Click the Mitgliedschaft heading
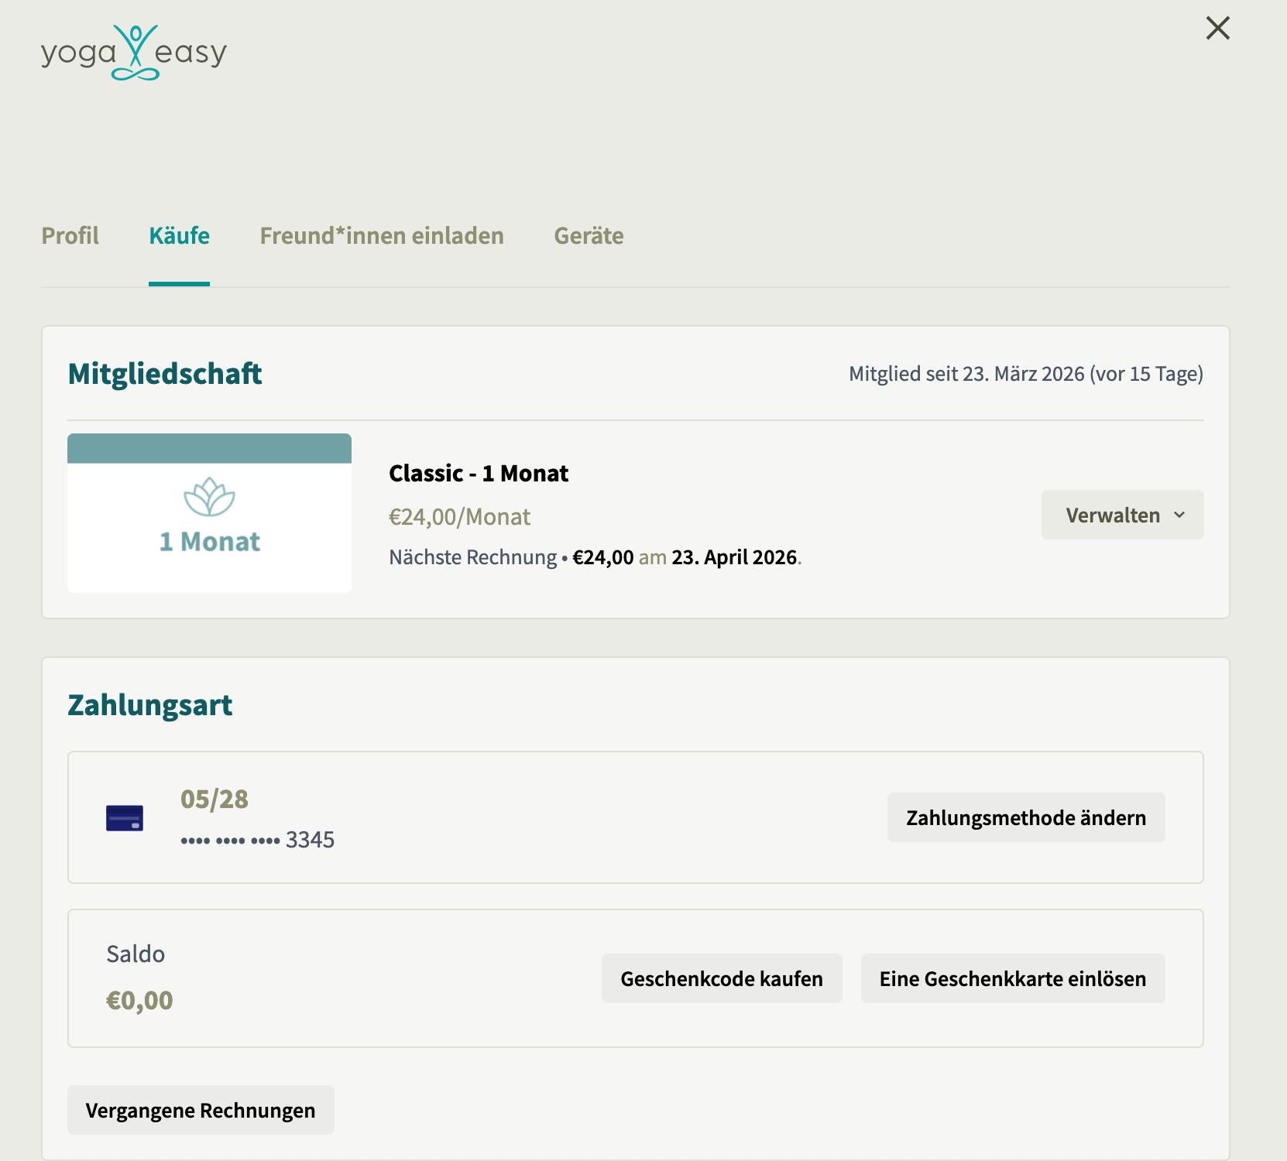The image size is (1287, 1161). click(x=165, y=374)
